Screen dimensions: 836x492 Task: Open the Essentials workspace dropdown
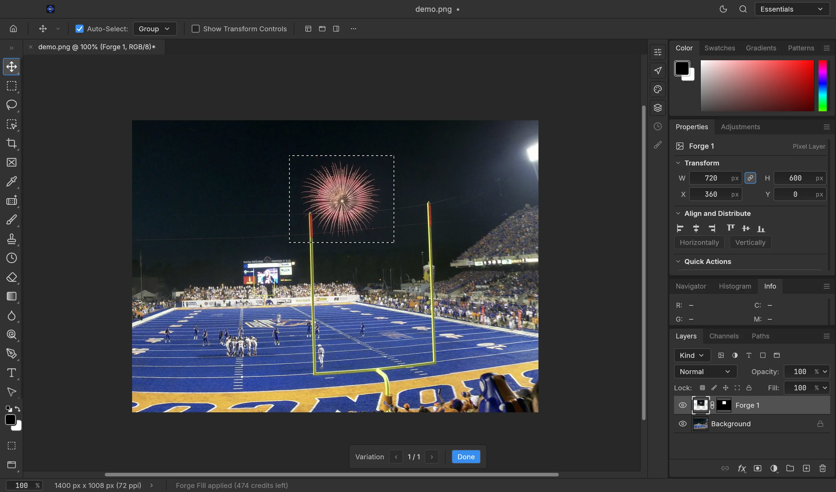[792, 9]
